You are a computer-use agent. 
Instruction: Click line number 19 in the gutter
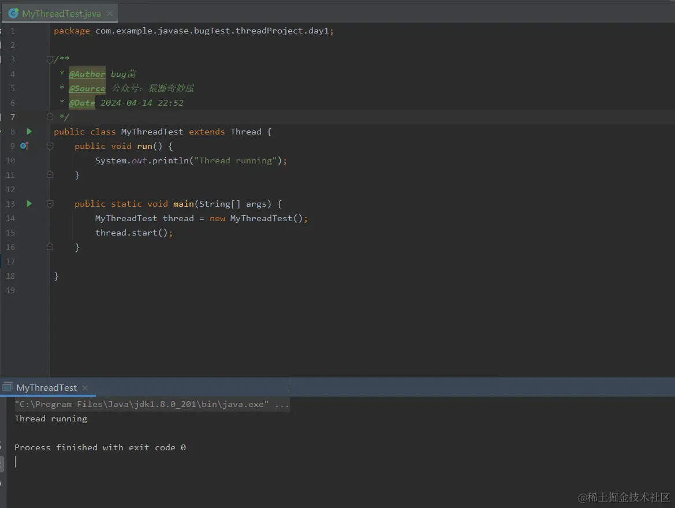tap(10, 290)
